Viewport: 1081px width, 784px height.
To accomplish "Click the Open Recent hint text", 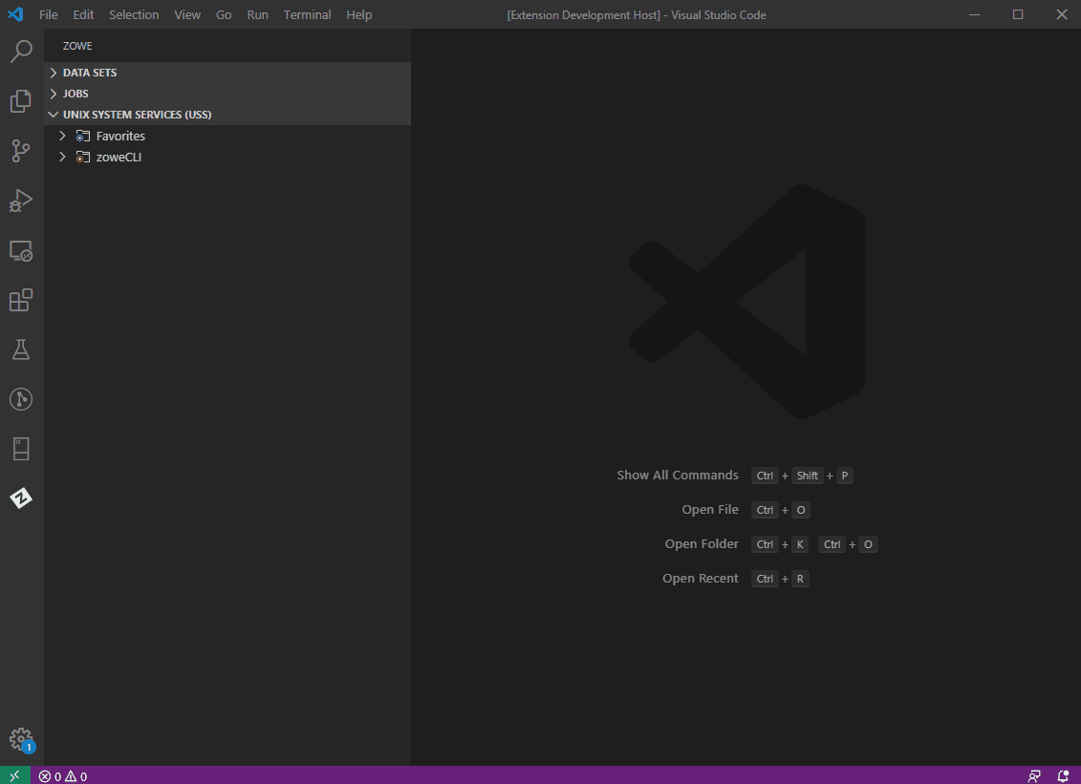I will (x=701, y=579).
